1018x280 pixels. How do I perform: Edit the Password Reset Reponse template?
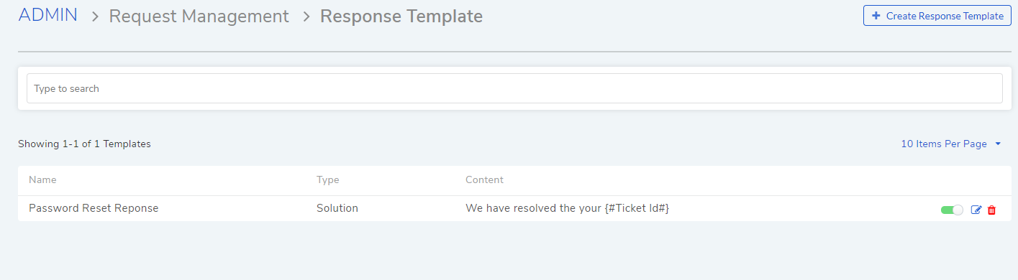pos(976,210)
